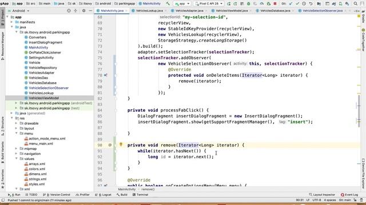Click the Make Project hammer icon
The width and height of the screenshot is (366, 205).
click(x=168, y=3)
